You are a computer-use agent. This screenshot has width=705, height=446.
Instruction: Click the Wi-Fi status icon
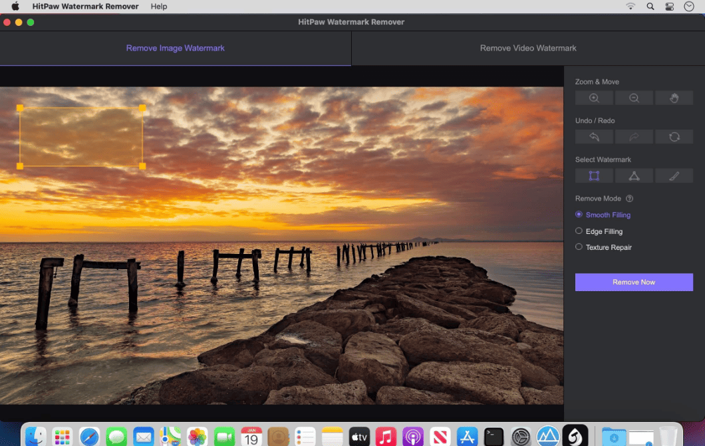(x=631, y=6)
